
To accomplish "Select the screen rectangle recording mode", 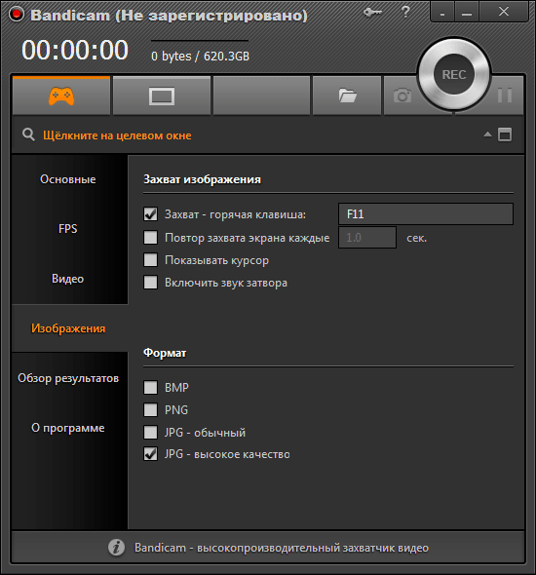I will [x=162, y=96].
